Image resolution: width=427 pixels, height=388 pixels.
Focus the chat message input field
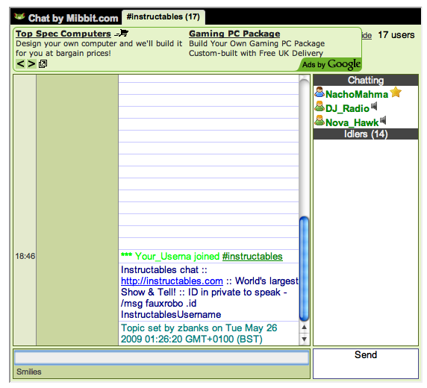click(161, 357)
